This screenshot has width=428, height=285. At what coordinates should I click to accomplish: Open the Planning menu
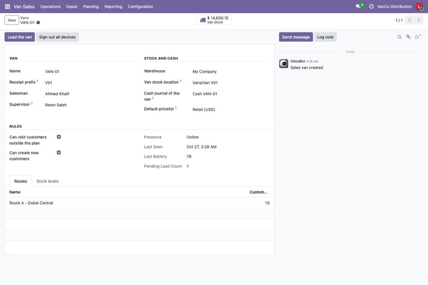[91, 7]
